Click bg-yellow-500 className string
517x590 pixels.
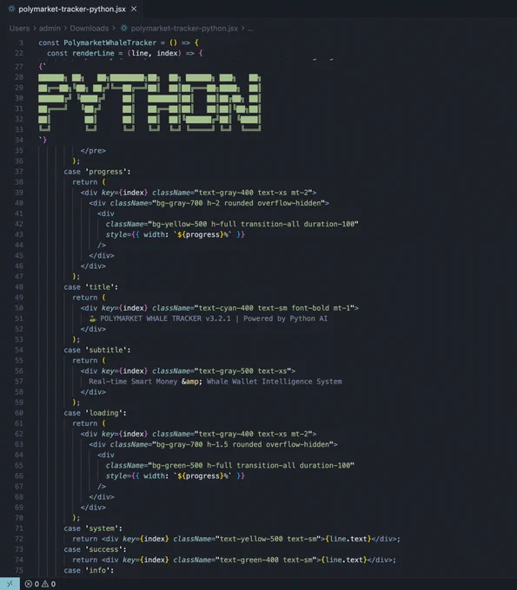[253, 224]
